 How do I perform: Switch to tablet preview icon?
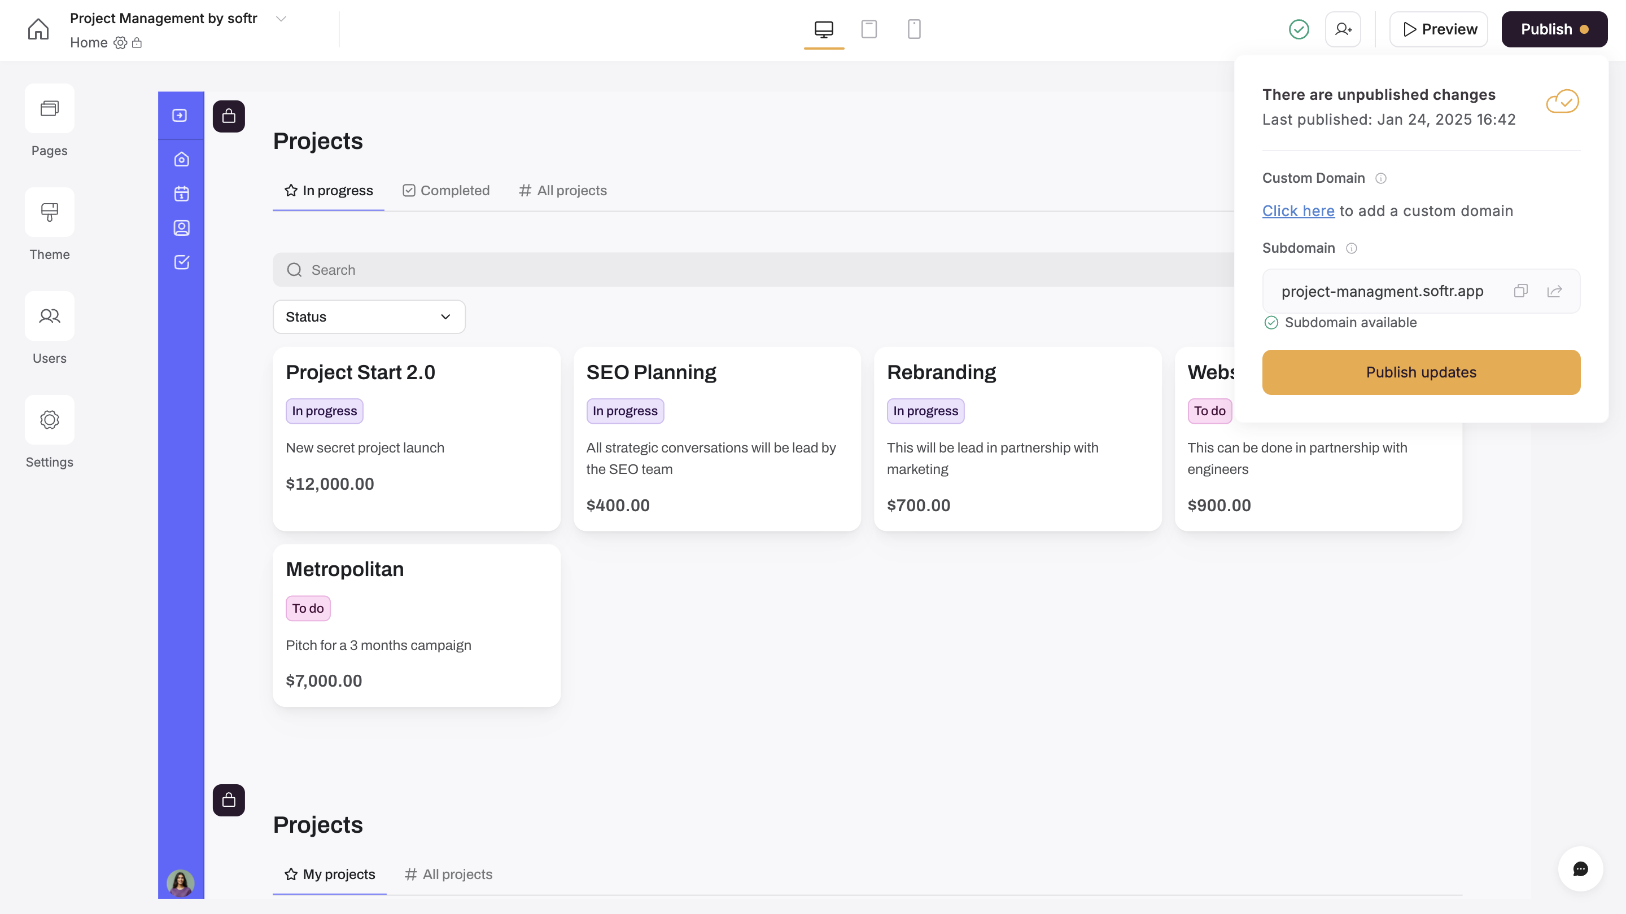point(868,29)
